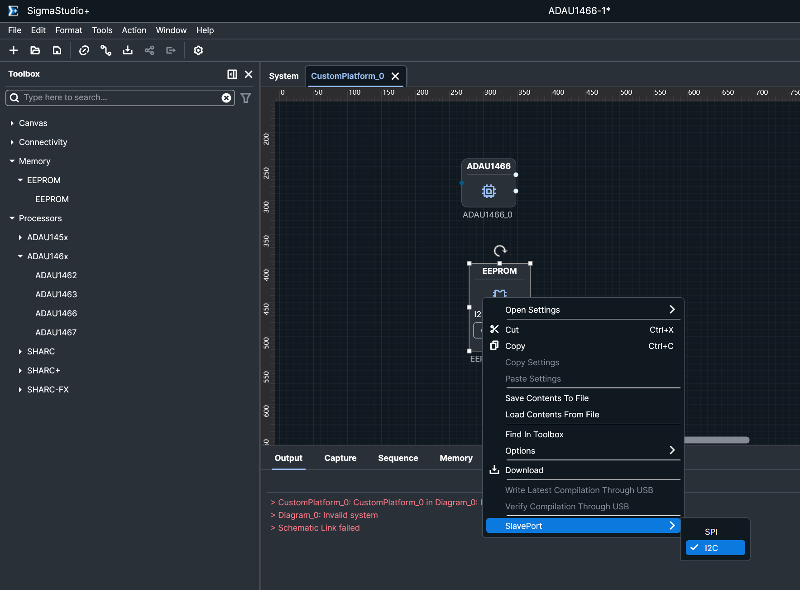
Task: Click the share/network toolbar icon
Action: (x=149, y=50)
